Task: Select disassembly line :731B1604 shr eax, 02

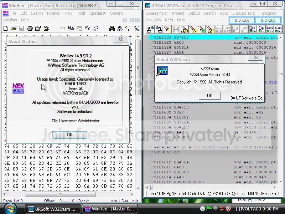Action: tap(213, 117)
